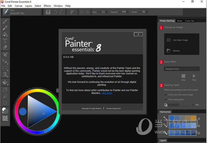Click the Undo arrow icon
The image size is (207, 143).
tap(55, 12)
